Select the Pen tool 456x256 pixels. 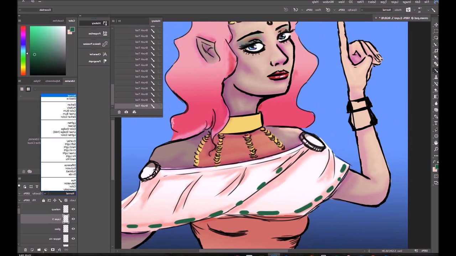pyautogui.click(x=436, y=117)
